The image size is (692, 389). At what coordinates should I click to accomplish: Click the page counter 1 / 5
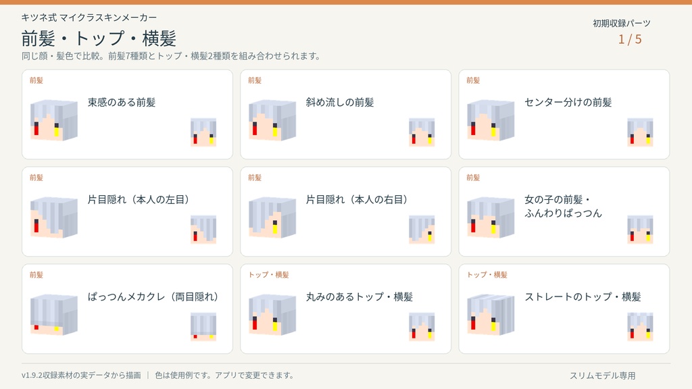[x=630, y=39]
